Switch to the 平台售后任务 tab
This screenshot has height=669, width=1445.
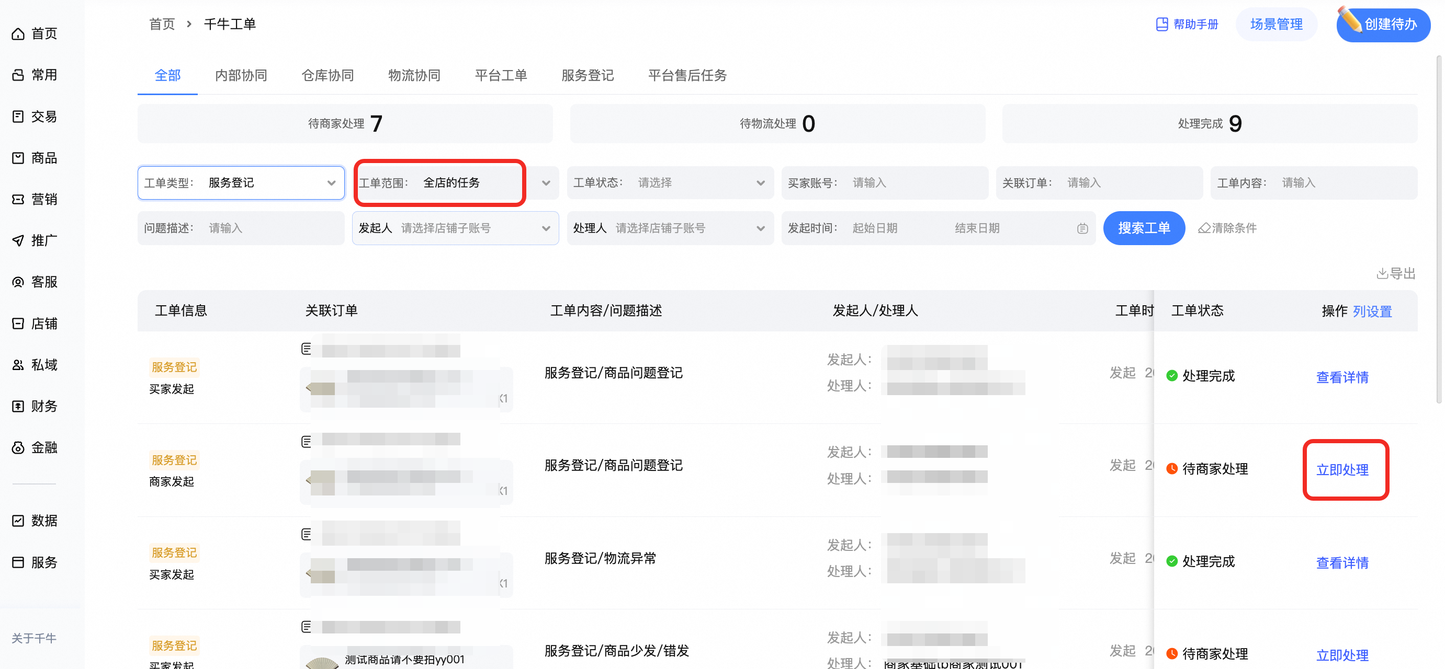[x=687, y=75]
